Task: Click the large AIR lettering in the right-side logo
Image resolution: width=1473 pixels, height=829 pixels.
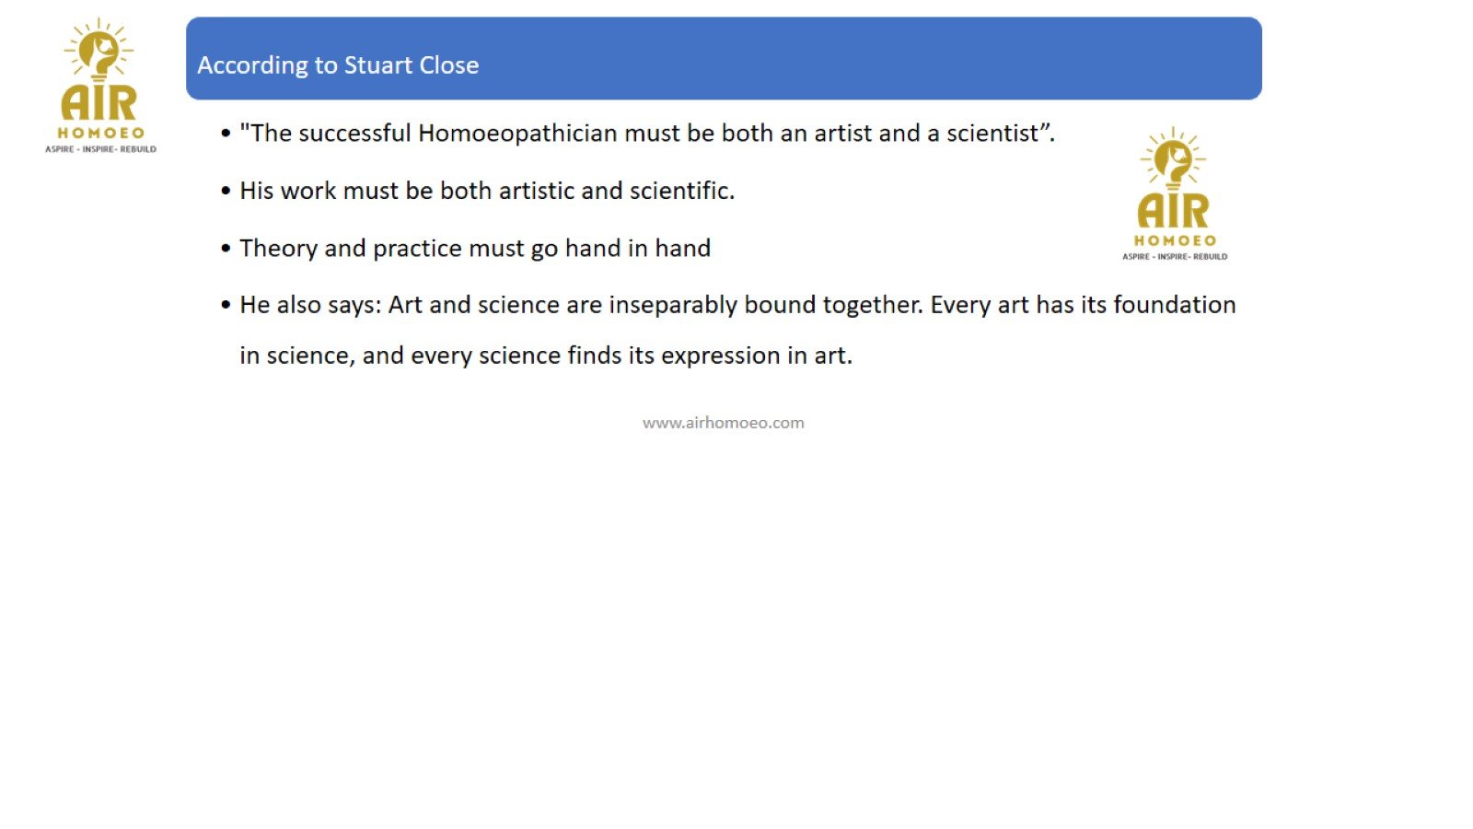Action: pyautogui.click(x=1173, y=211)
